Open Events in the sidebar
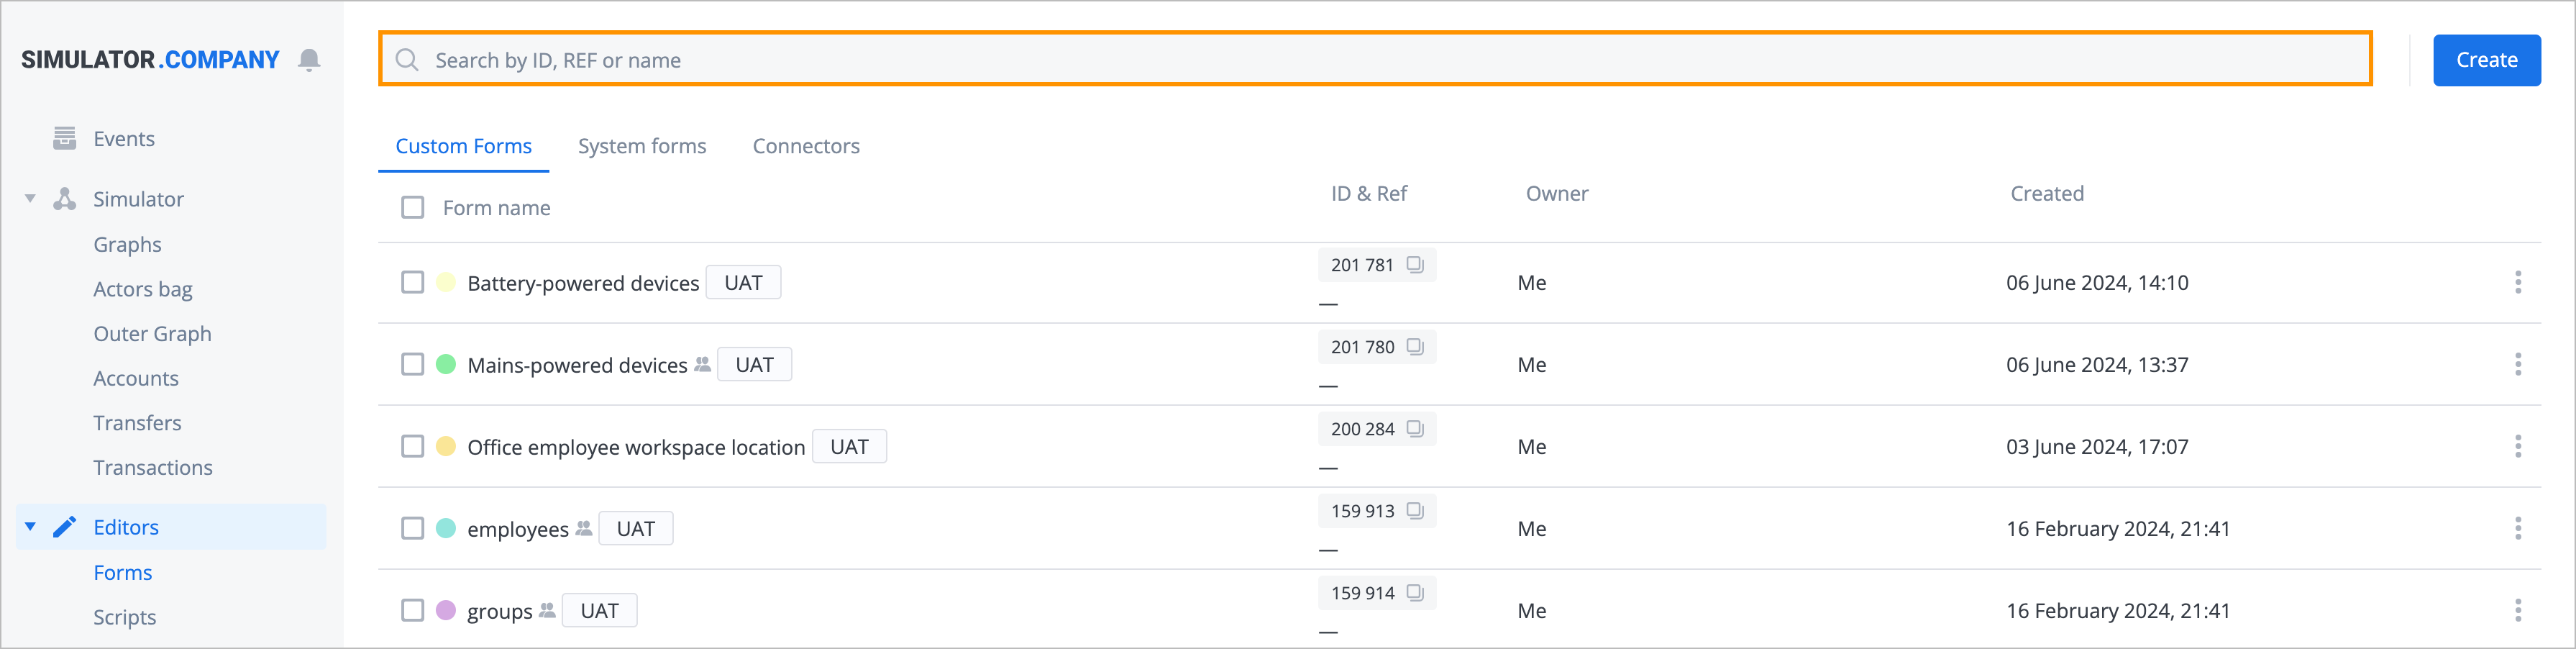Viewport: 2576px width, 649px height. (124, 139)
